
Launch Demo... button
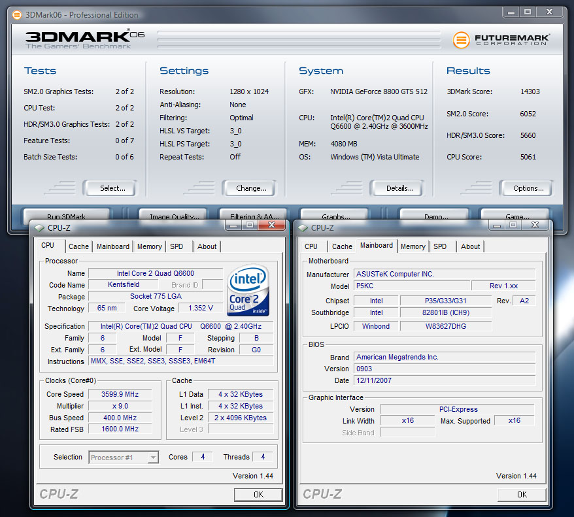[x=435, y=214]
